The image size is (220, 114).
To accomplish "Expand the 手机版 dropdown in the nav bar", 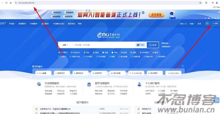I will click(x=12, y=24).
